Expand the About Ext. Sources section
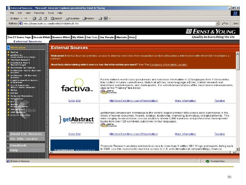This screenshot has height=185, width=246. pyautogui.click(x=26, y=134)
